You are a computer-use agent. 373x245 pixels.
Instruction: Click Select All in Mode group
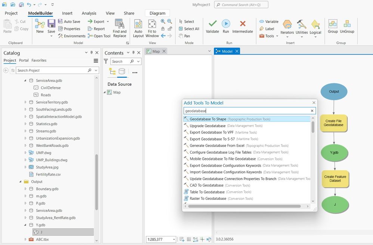189,29
